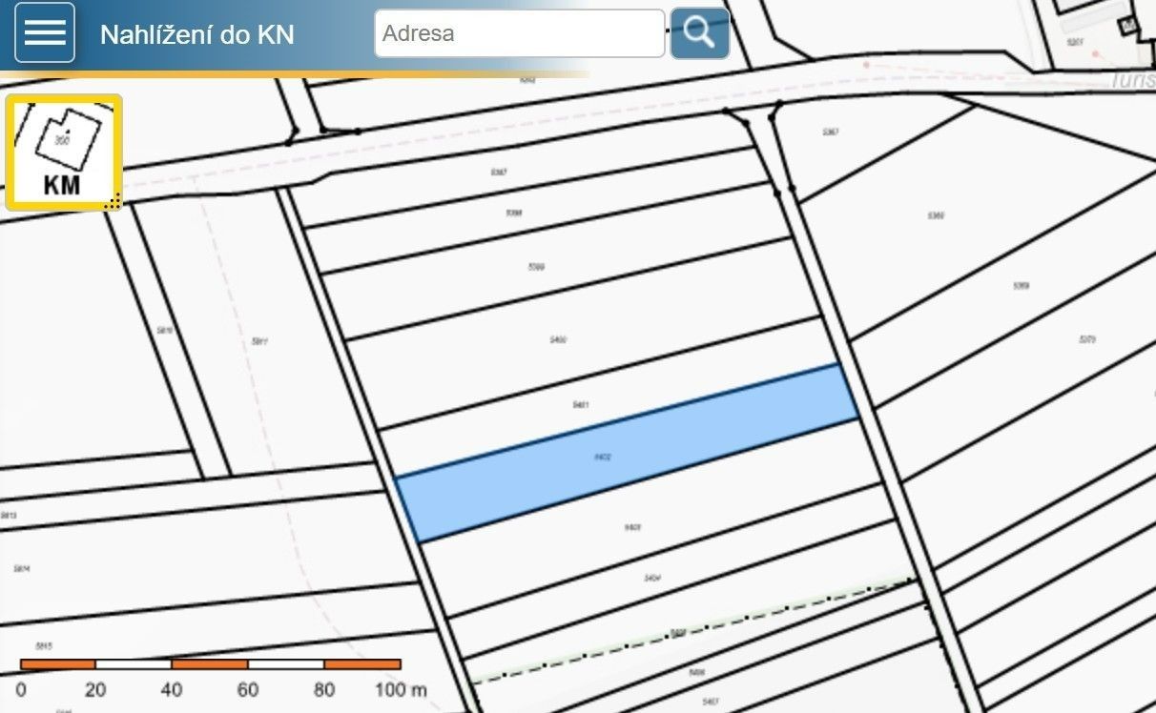Click parcel number label 5370

1087,339
